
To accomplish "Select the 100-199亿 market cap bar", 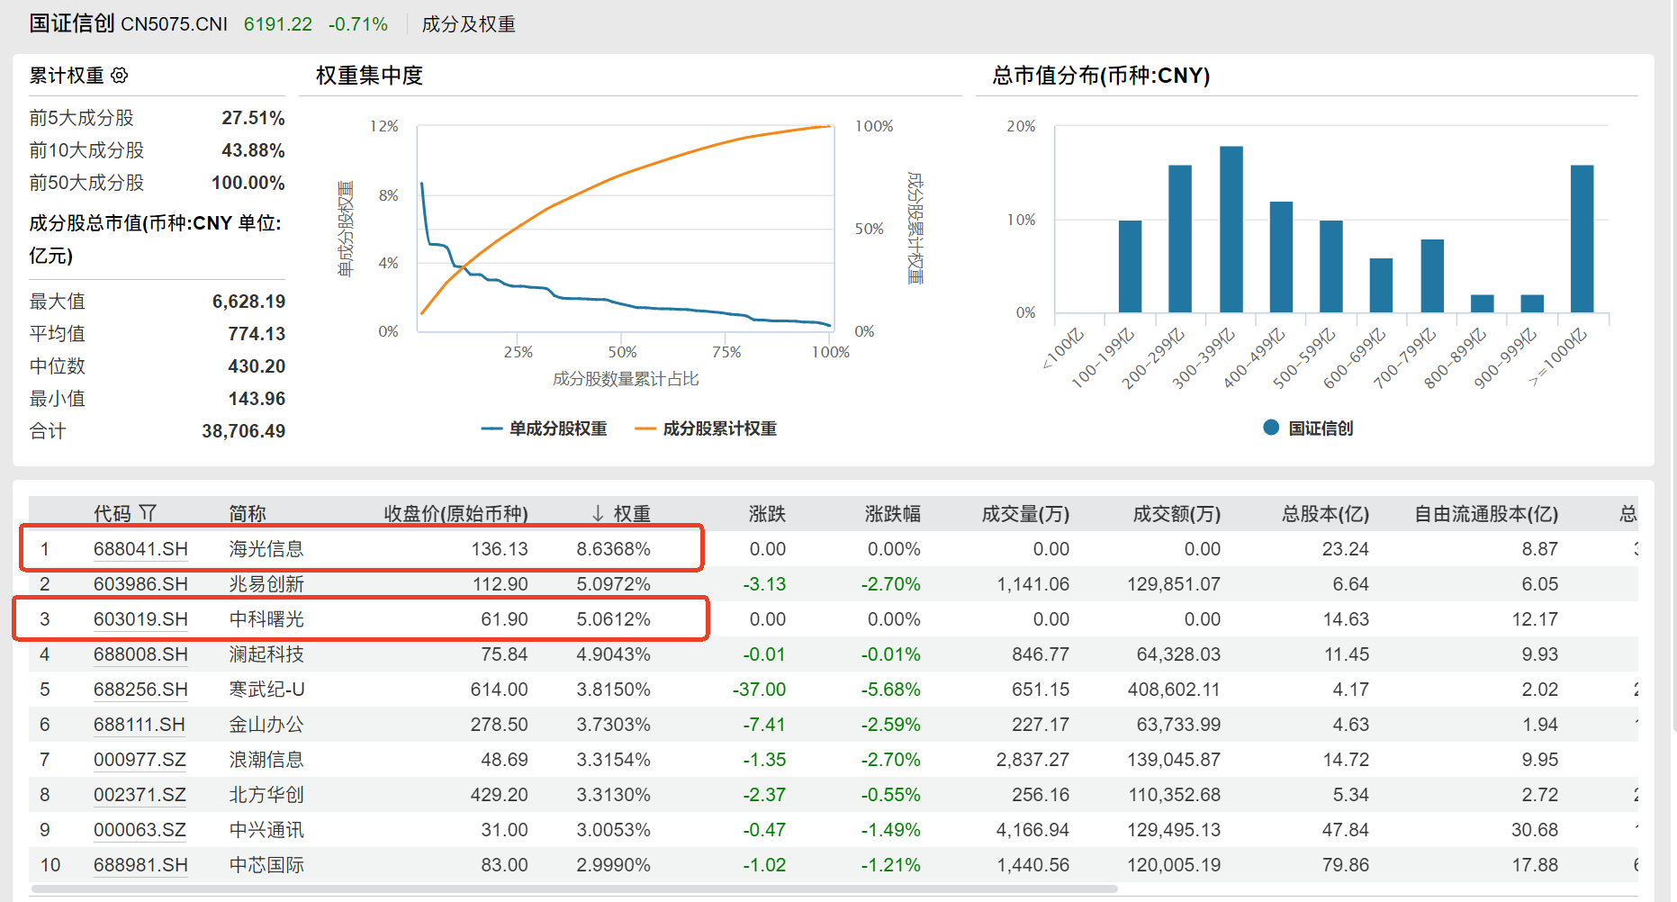I will pos(1130,266).
